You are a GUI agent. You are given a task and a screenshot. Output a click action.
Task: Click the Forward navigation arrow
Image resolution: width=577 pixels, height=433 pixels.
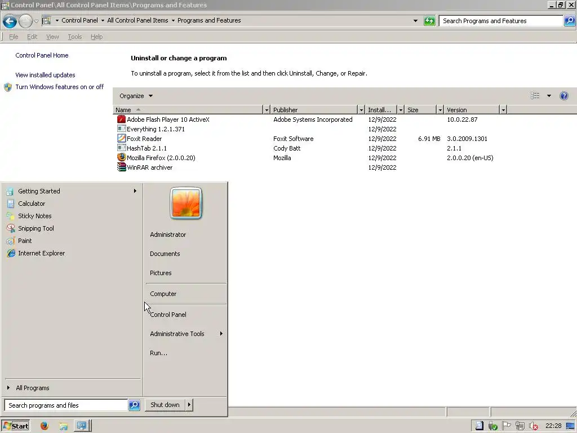[x=25, y=21]
